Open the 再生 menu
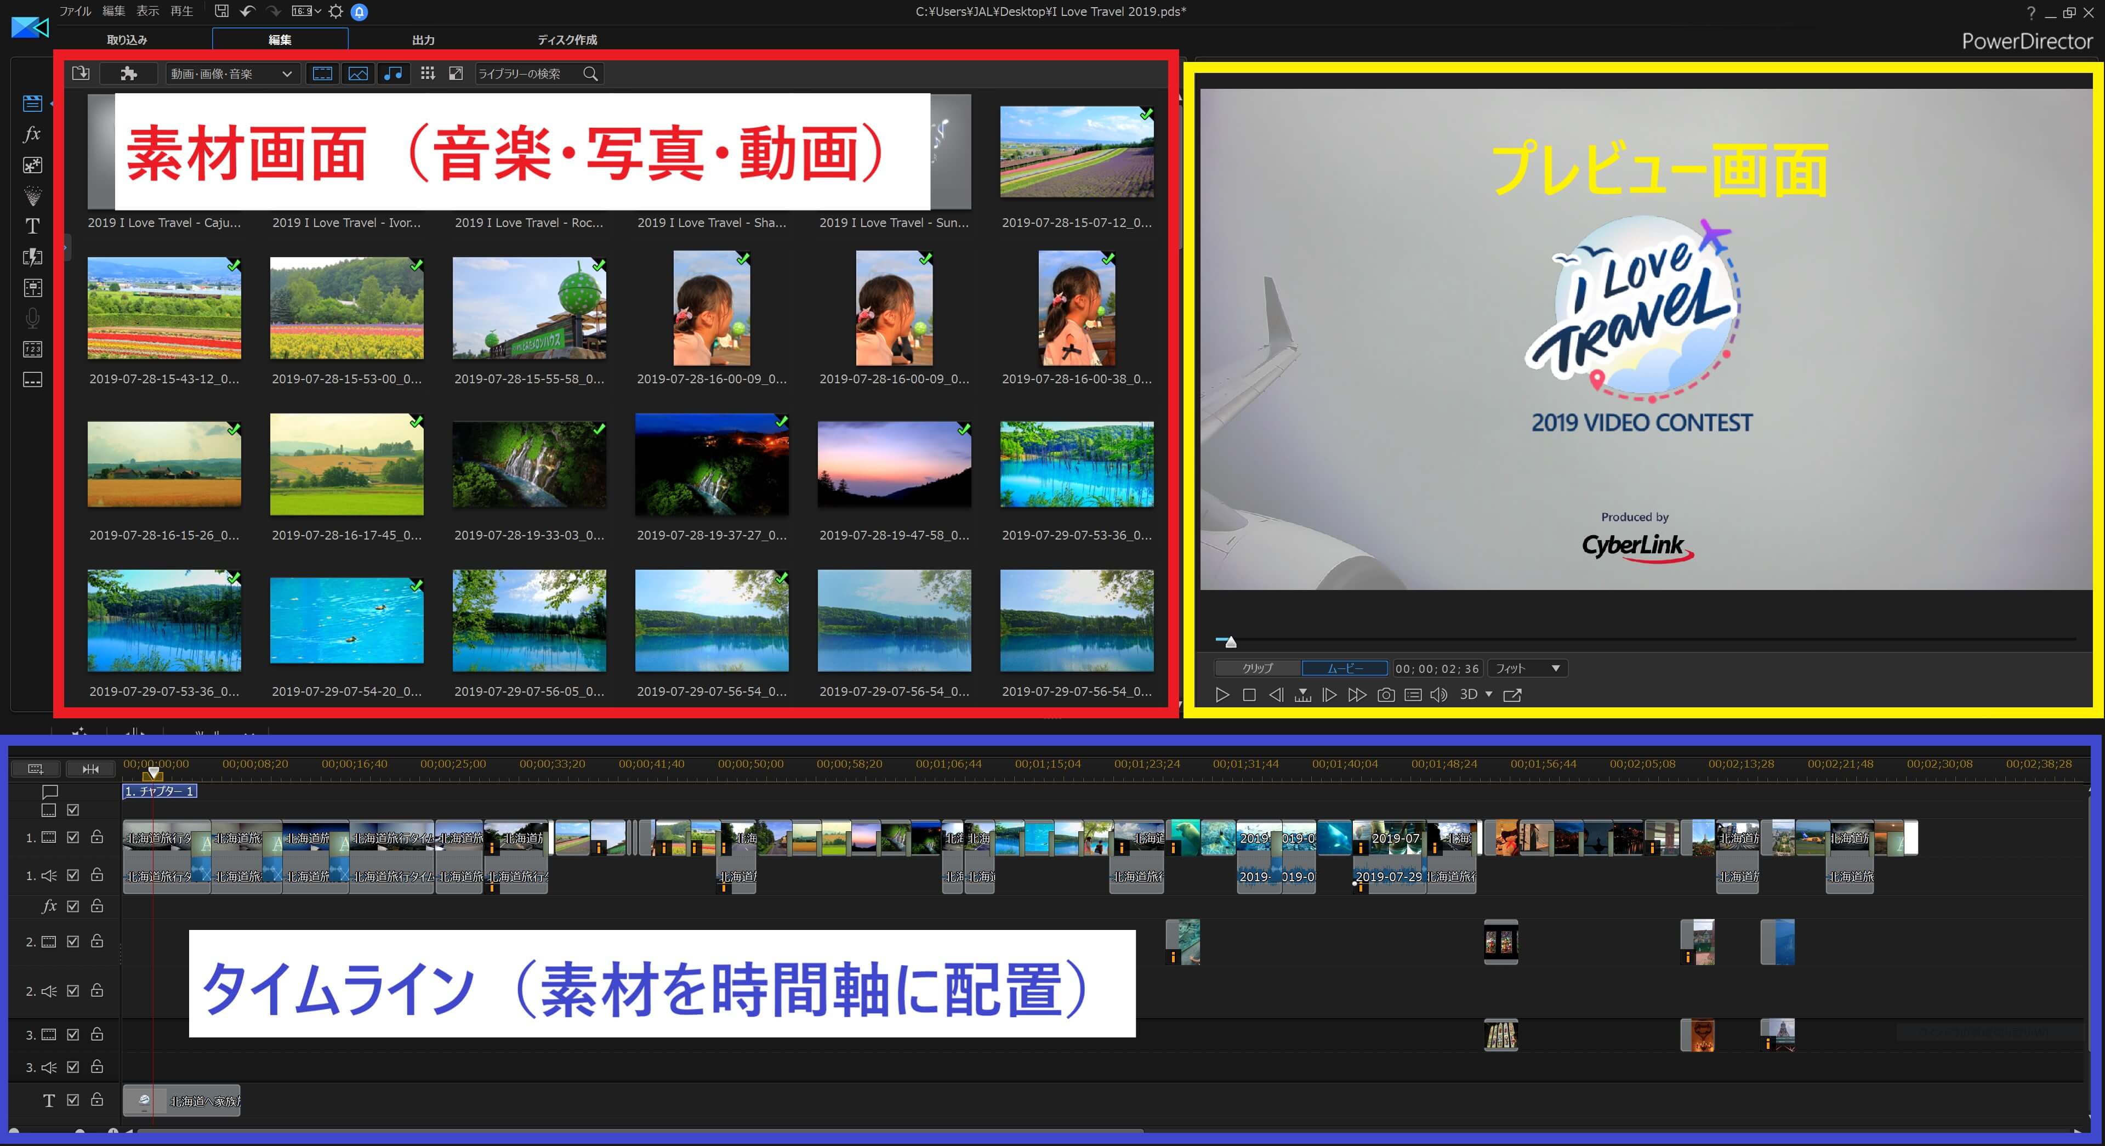This screenshot has width=2105, height=1146. 181,12
